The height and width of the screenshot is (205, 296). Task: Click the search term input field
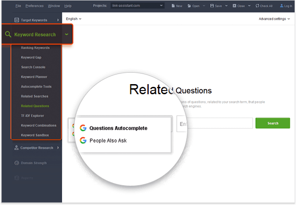pos(215,124)
